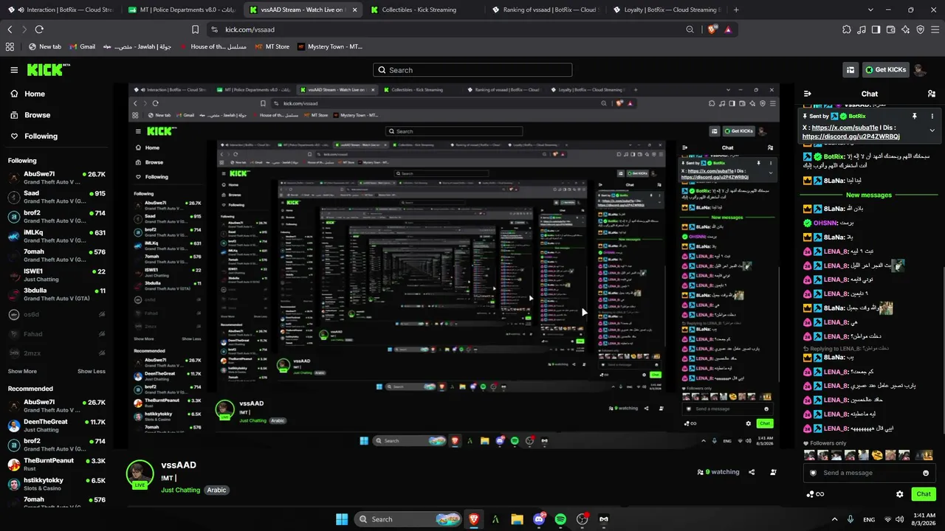
Task: Open channel points balance
Action: (815, 494)
